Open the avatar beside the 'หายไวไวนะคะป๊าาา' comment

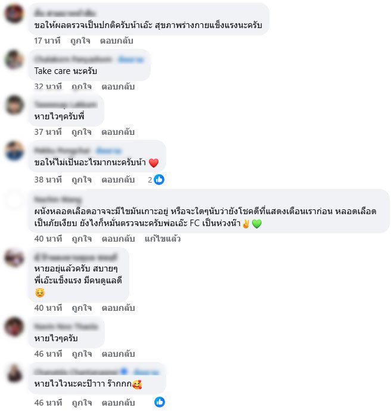(14, 373)
